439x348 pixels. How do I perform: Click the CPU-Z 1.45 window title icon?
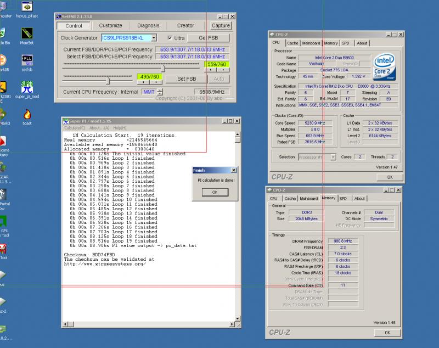click(x=269, y=190)
